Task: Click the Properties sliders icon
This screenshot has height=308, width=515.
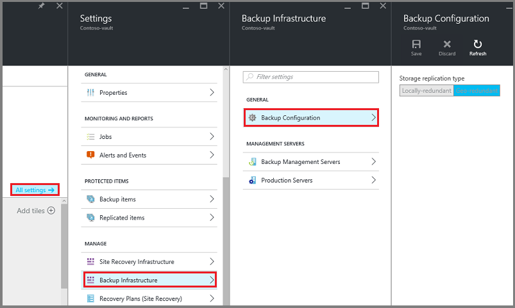Action: [90, 93]
